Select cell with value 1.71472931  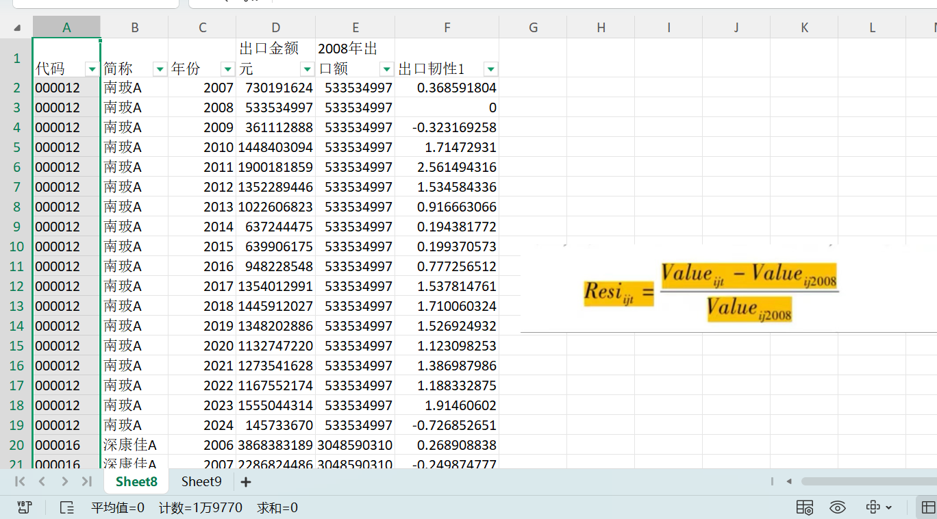(x=447, y=147)
